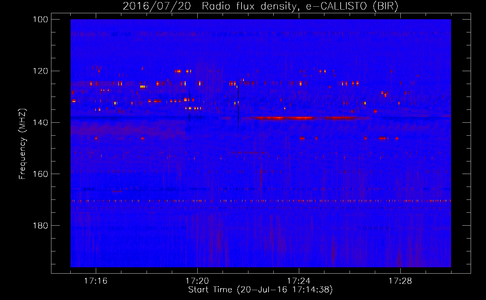The height and width of the screenshot is (300, 486).
Task: Click the "2016/07/20" date in the title
Action: [x=157, y=6]
